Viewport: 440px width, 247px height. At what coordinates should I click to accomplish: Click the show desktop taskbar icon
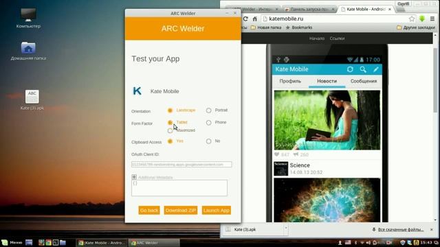click(29, 242)
